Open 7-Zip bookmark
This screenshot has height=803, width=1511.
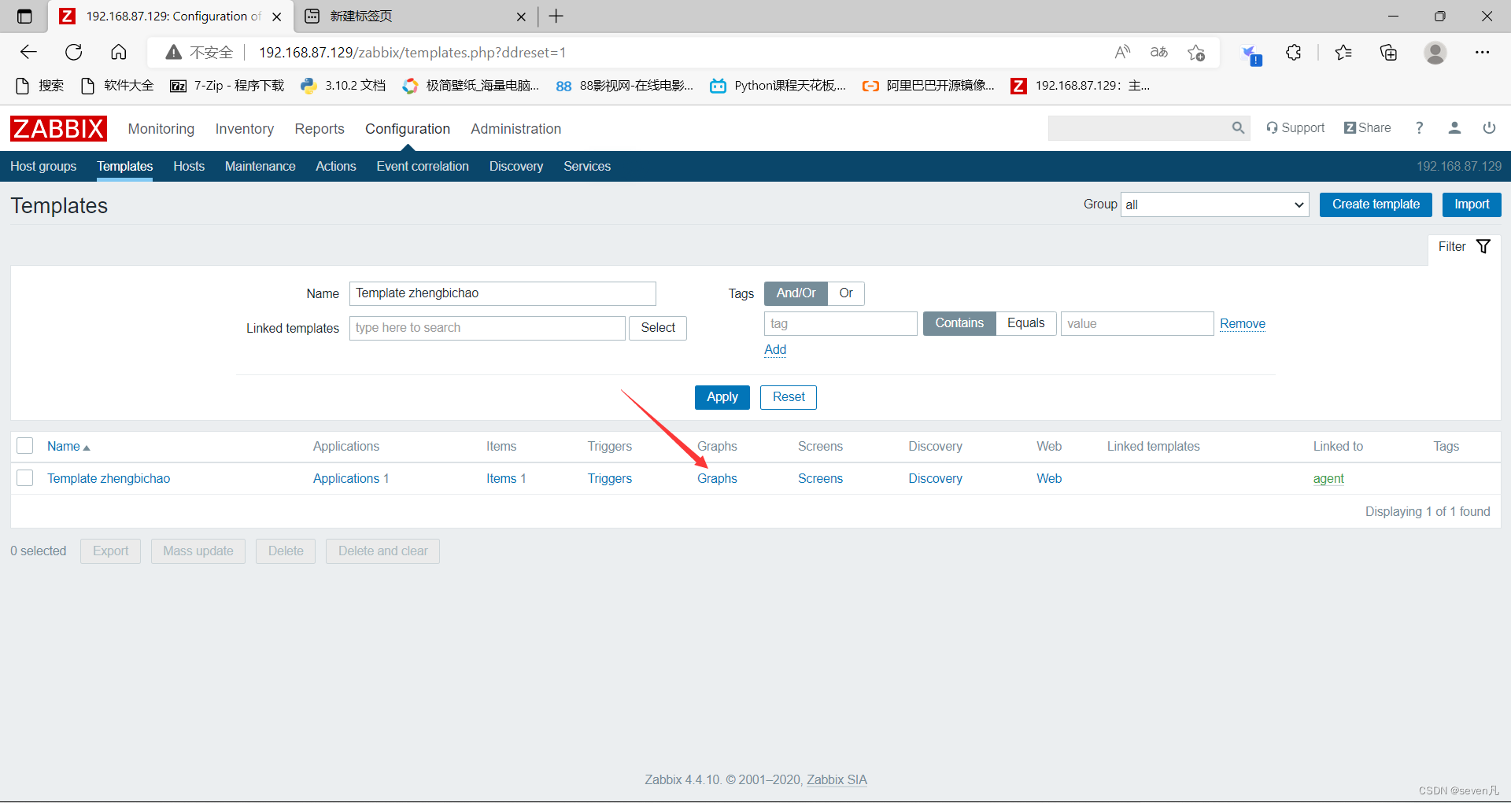227,86
